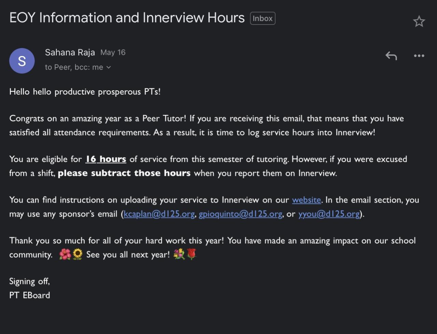This screenshot has width=437, height=334.
Task: Click the May 16 date stamp
Action: coord(113,53)
